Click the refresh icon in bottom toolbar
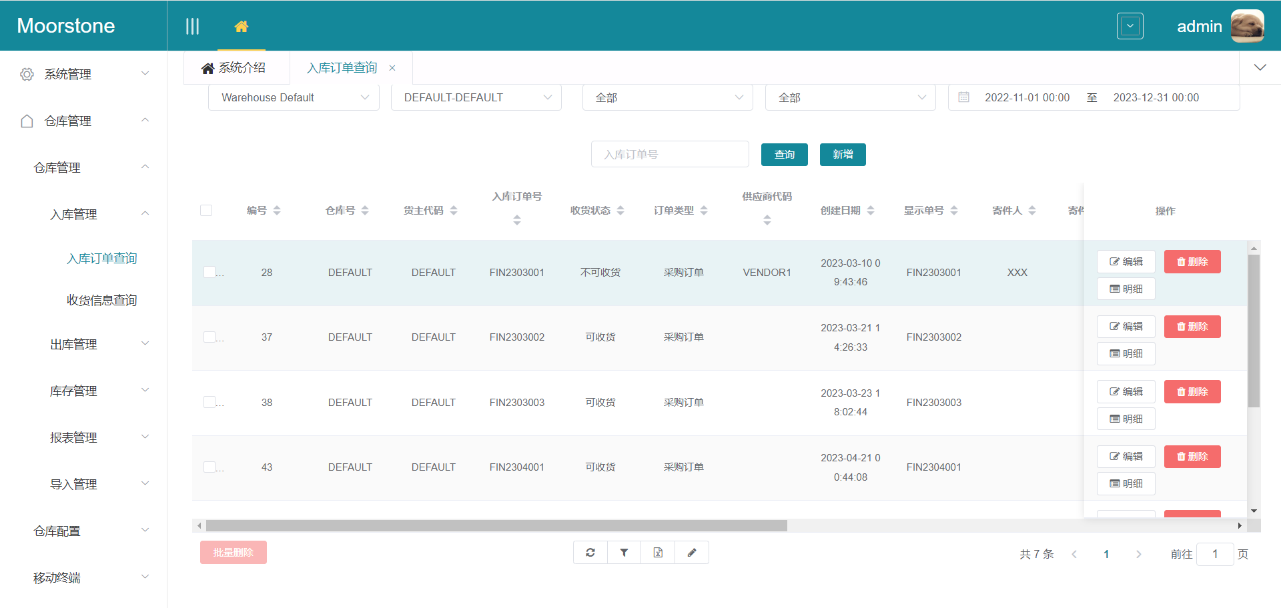 point(590,553)
